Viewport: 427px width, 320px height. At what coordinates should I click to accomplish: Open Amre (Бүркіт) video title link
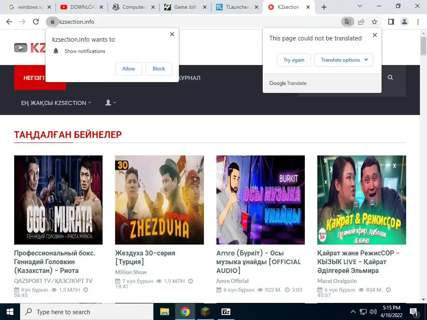(259, 262)
